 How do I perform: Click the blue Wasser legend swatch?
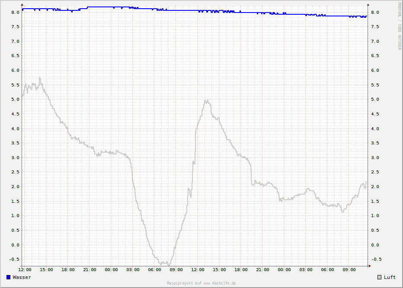click(9, 277)
